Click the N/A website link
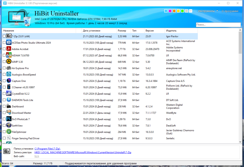244x167 pixels. 37,156
